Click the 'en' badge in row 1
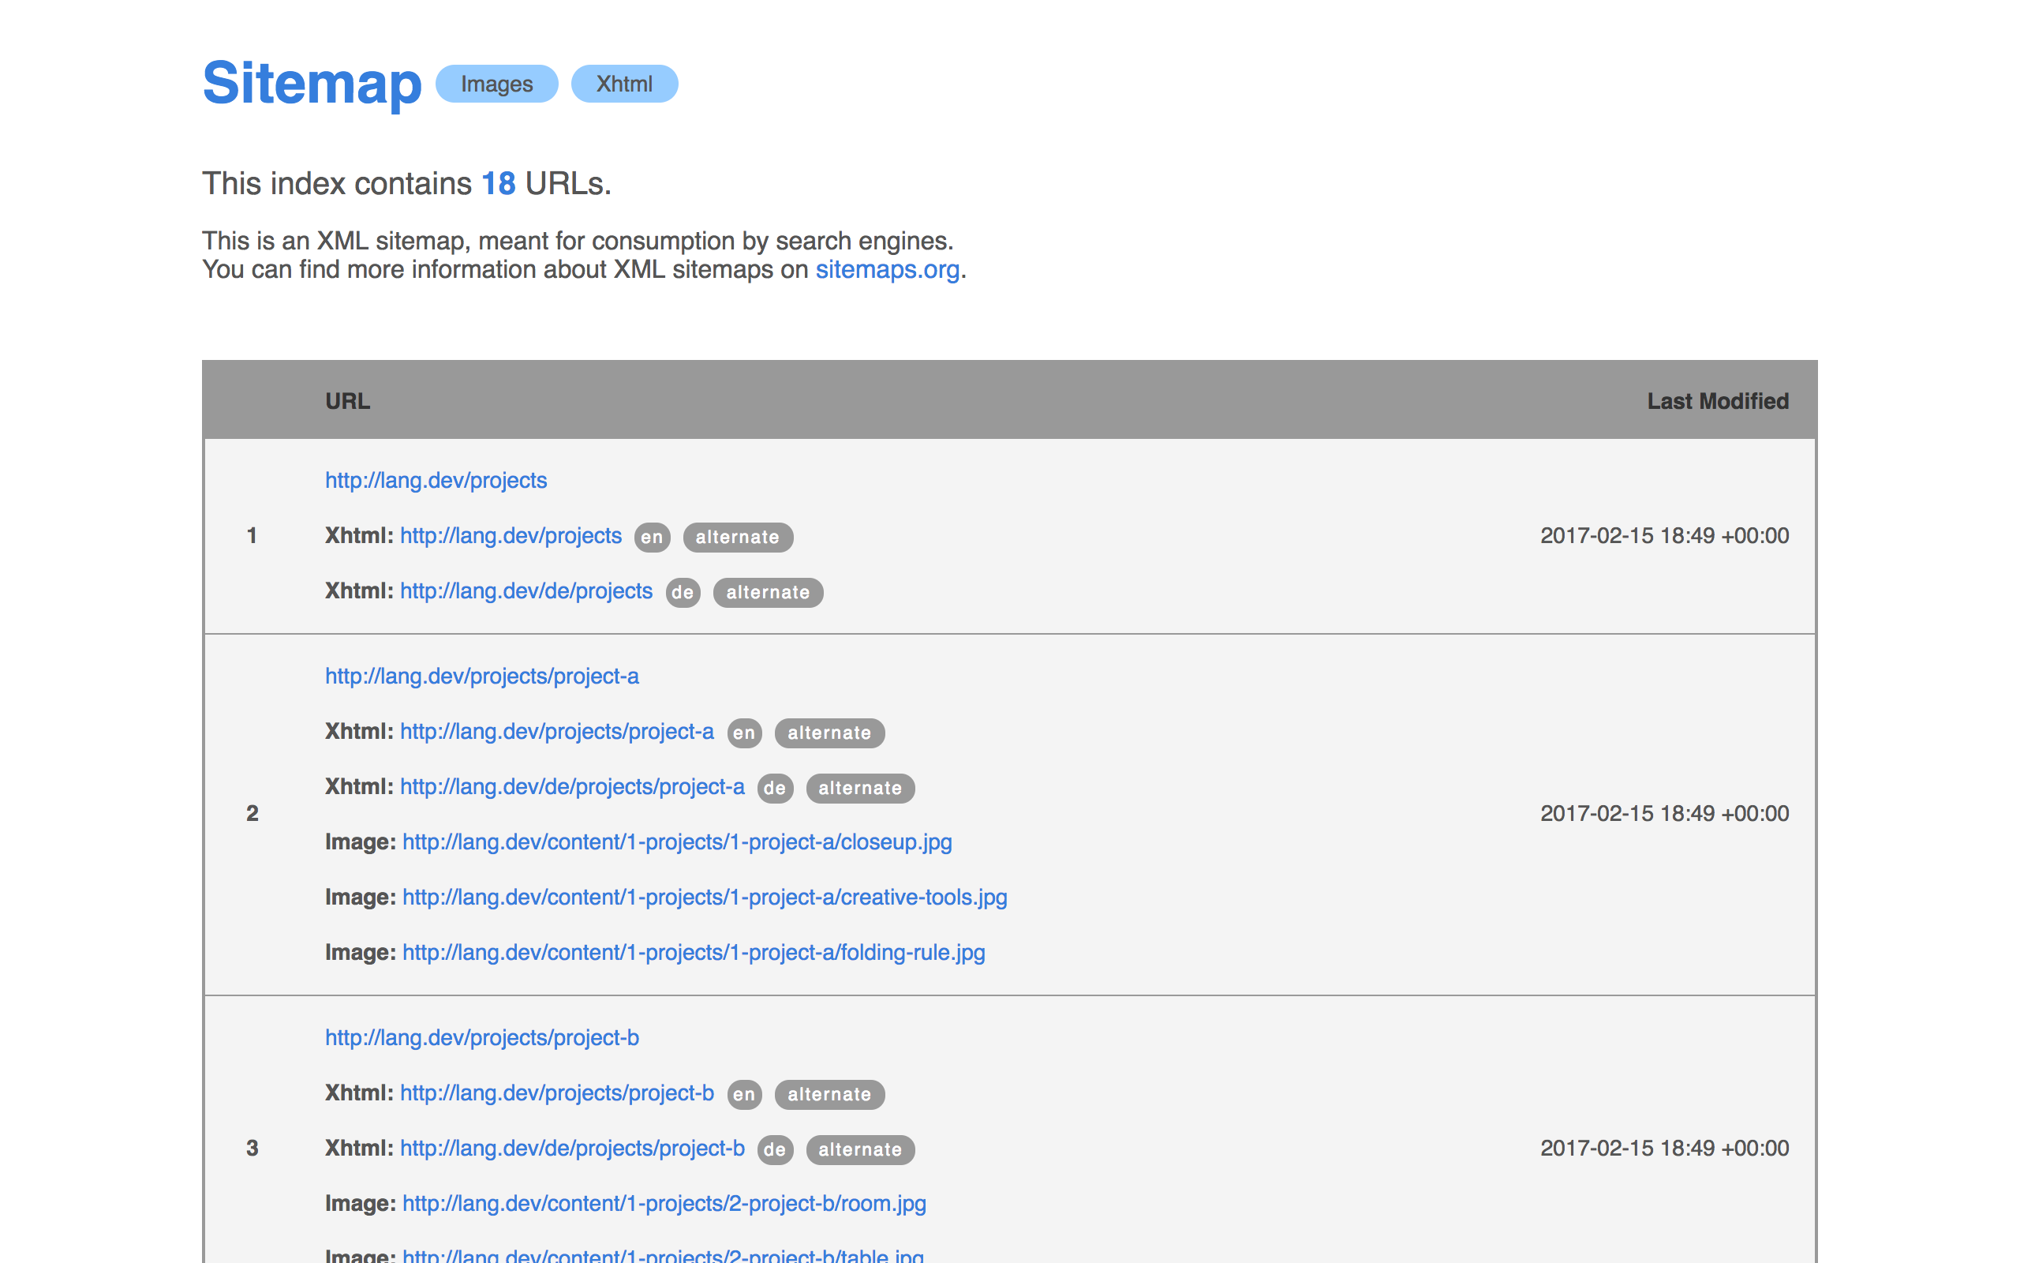This screenshot has width=2020, height=1263. (652, 537)
